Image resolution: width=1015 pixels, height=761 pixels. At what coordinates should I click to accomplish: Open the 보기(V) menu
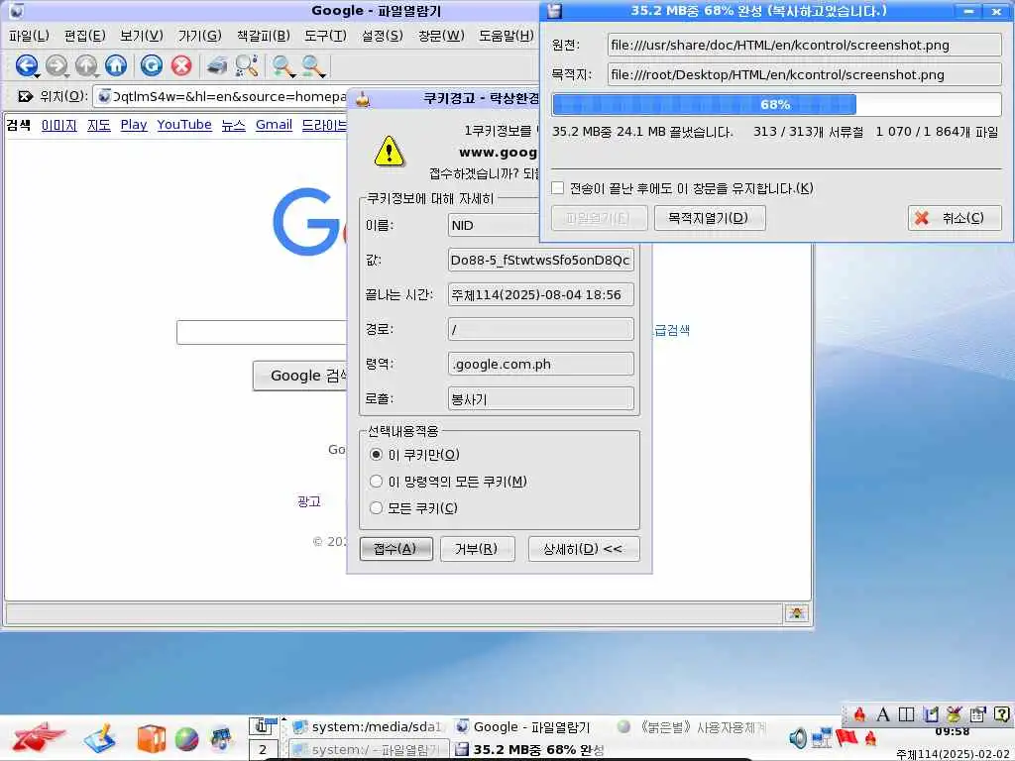pos(142,36)
